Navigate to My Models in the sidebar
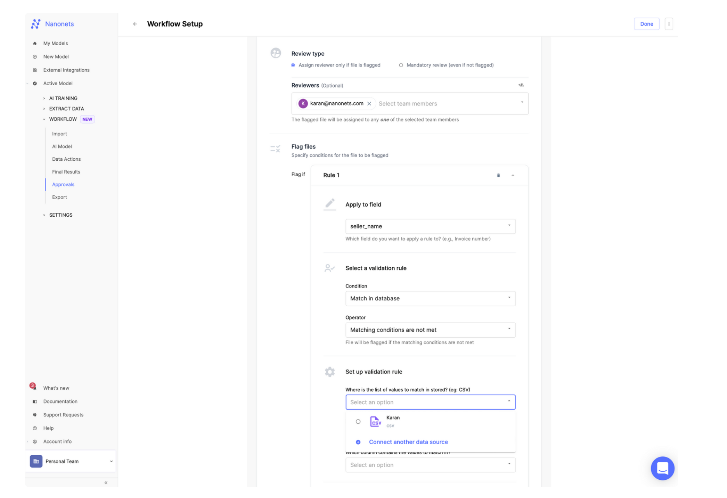 [x=55, y=43]
